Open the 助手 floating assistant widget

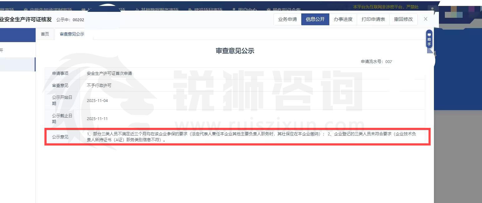point(429,39)
